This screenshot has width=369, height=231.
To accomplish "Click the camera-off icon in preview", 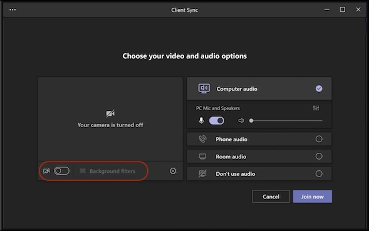I will (110, 113).
